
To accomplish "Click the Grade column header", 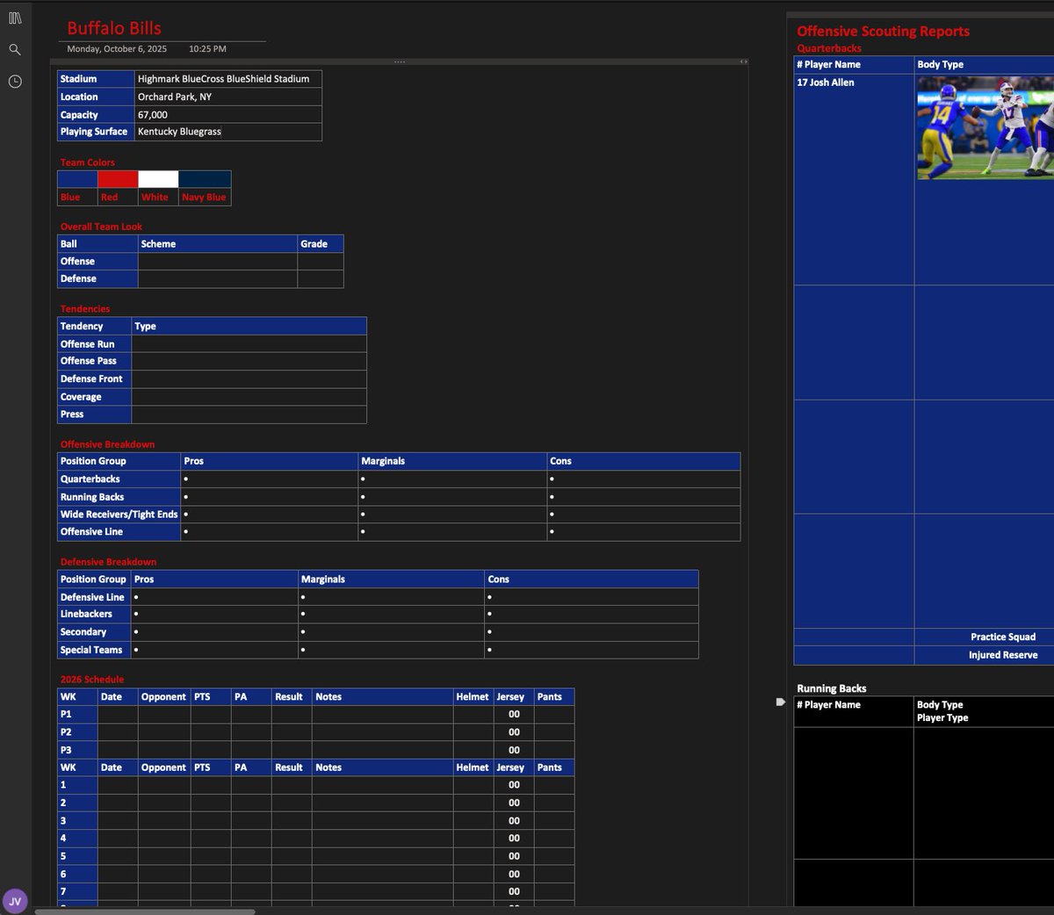I will tap(320, 244).
